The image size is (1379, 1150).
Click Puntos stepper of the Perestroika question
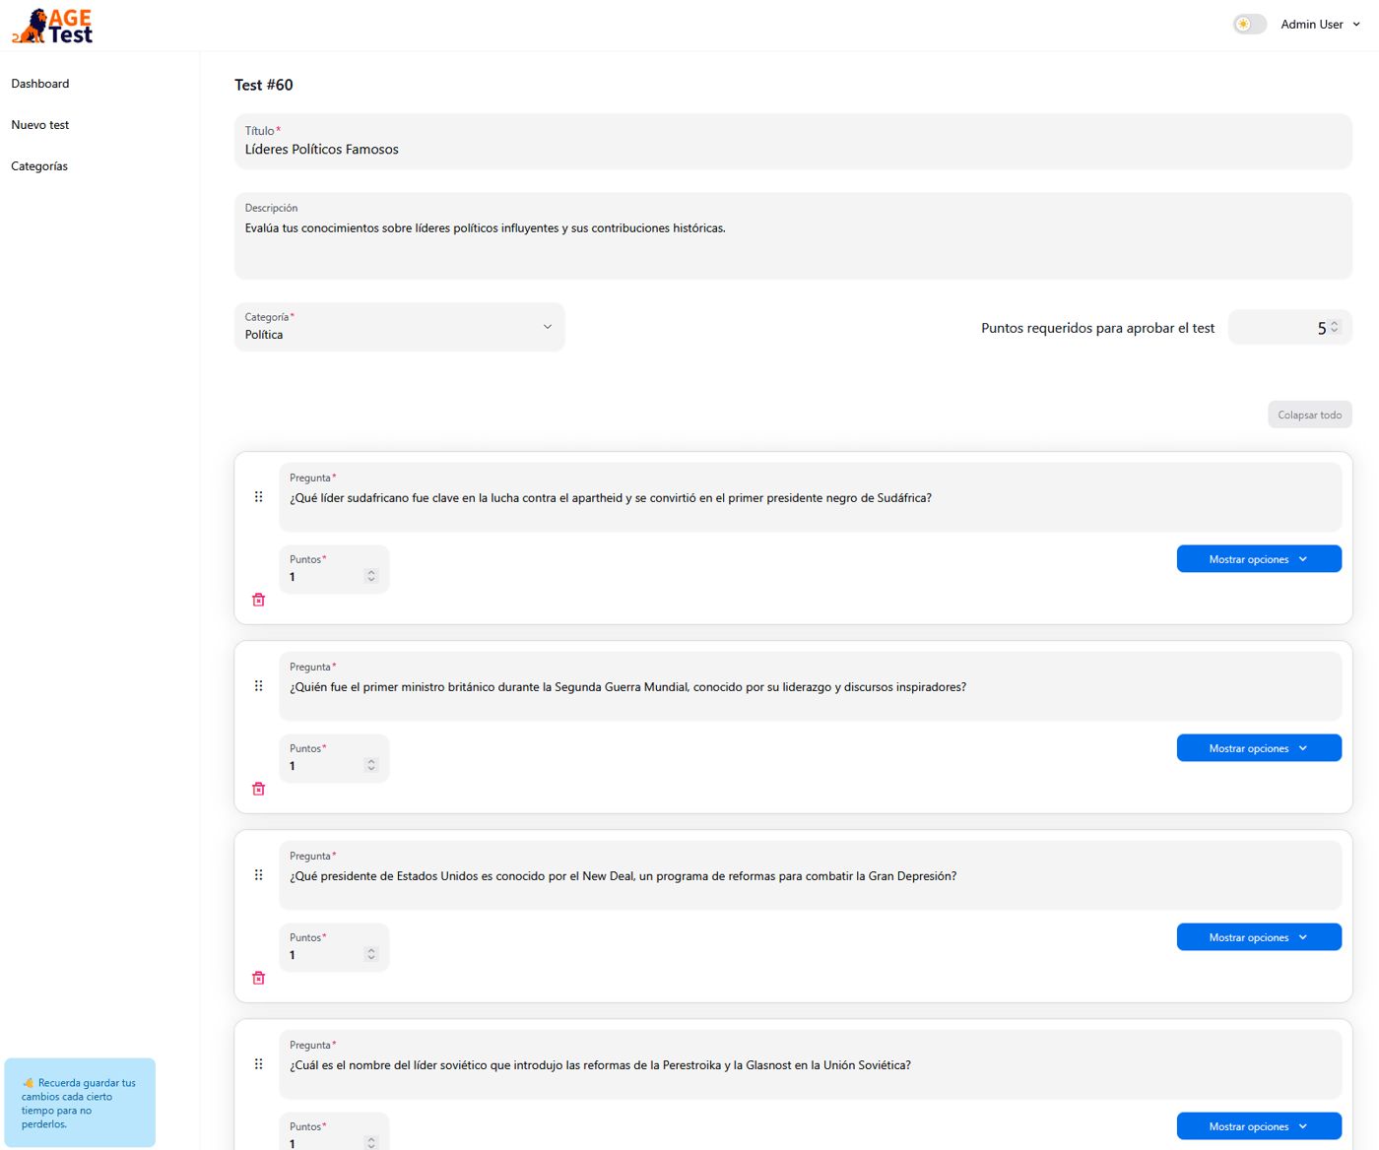371,1142
